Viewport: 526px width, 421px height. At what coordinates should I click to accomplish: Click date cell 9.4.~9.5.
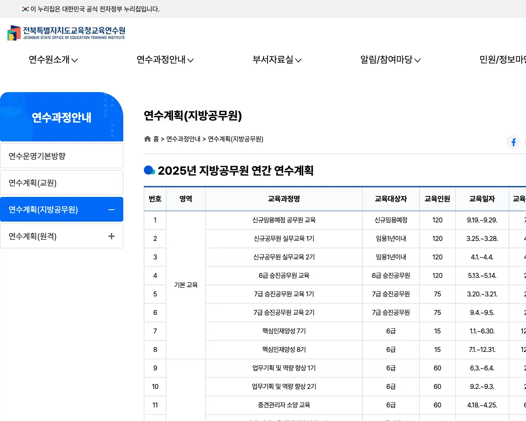point(482,312)
